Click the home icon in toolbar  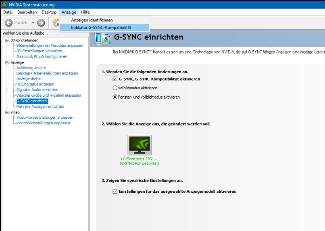pyautogui.click(x=56, y=23)
